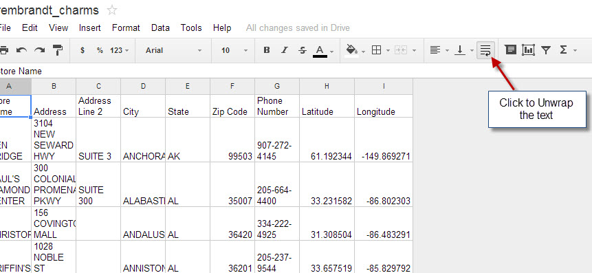Viewport: 592px width, 273px height.
Task: Expand the merge cells dropdown arrow
Action: point(414,51)
